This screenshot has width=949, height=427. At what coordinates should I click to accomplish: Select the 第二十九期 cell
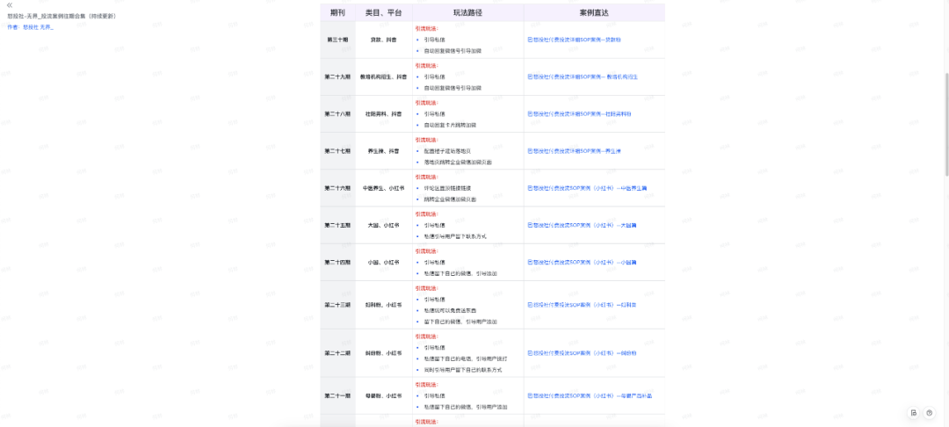[337, 76]
